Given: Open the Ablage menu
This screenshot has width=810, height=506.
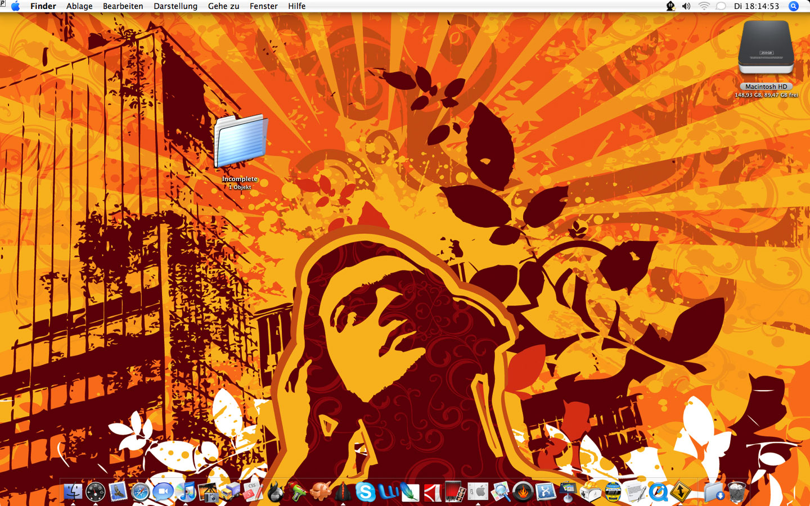Looking at the screenshot, I should pyautogui.click(x=79, y=6).
